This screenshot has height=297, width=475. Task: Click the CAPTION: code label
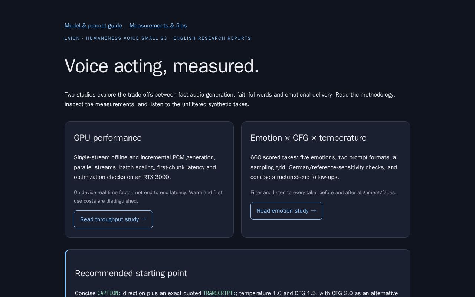point(109,293)
